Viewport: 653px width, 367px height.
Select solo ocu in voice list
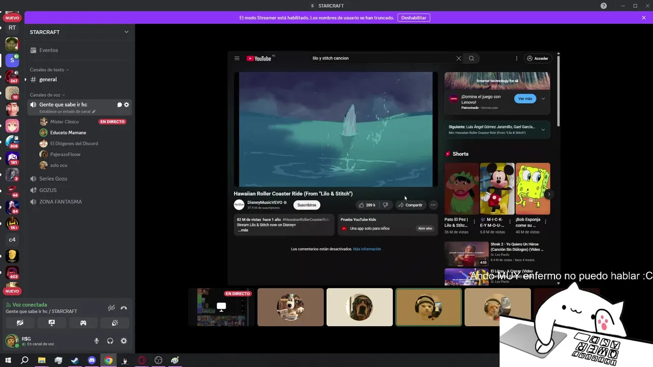(59, 165)
